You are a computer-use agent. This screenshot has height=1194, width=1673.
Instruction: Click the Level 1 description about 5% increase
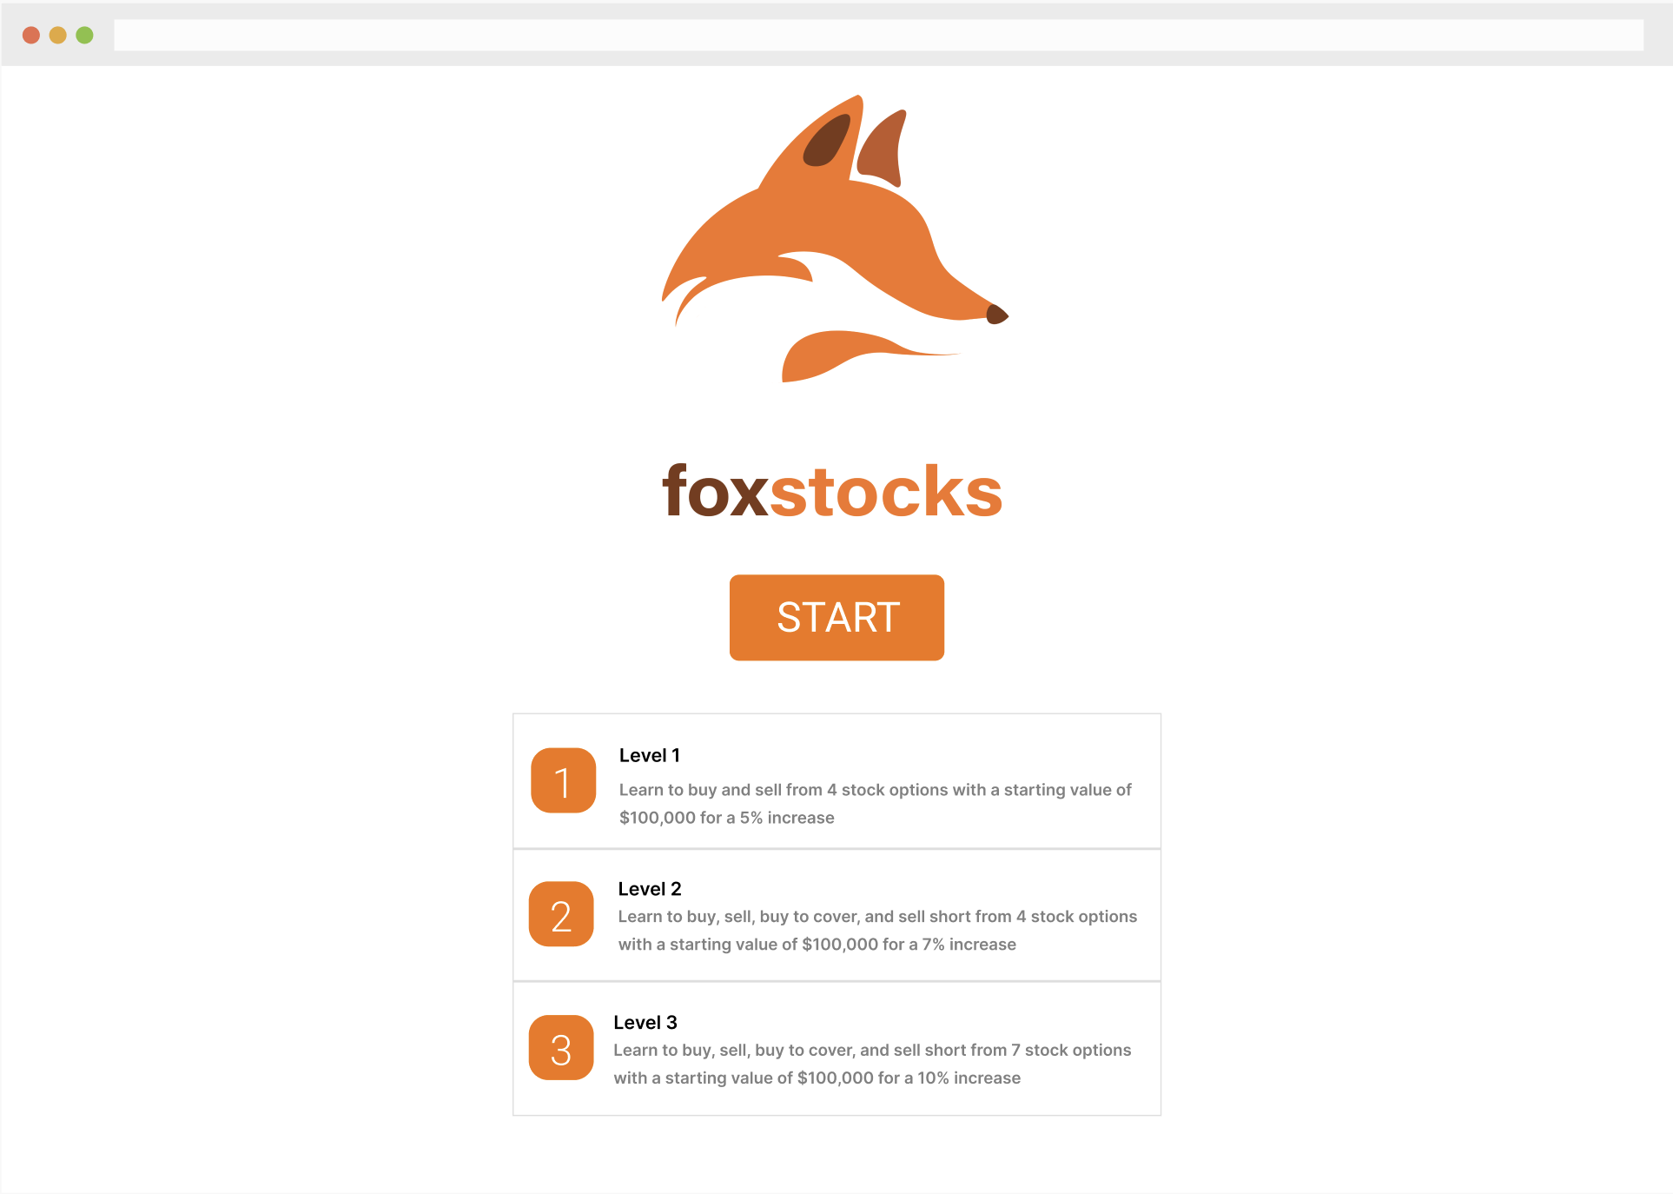pyautogui.click(x=876, y=804)
